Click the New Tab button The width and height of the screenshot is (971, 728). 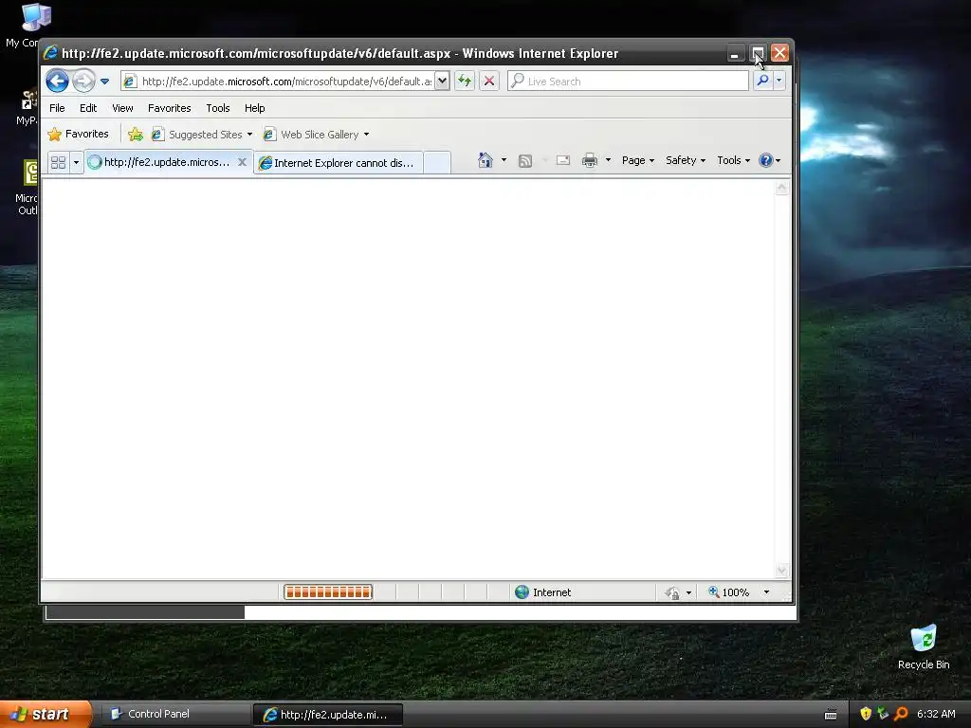437,163
